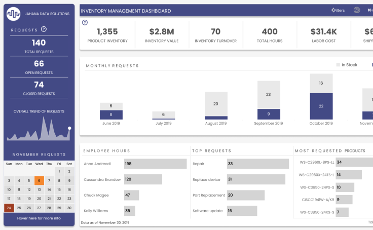Click the Jahana Data Solutions logo icon
The height and width of the screenshot is (230, 373).
(x=13, y=14)
